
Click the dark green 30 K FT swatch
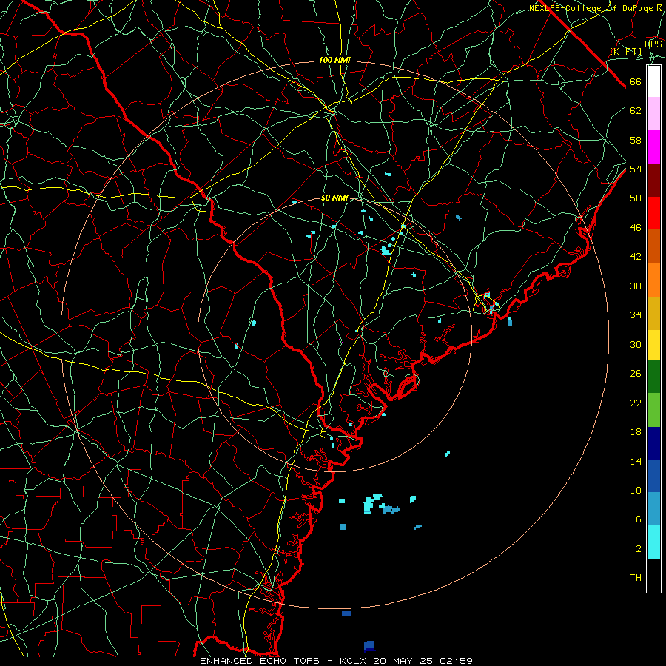pos(653,377)
